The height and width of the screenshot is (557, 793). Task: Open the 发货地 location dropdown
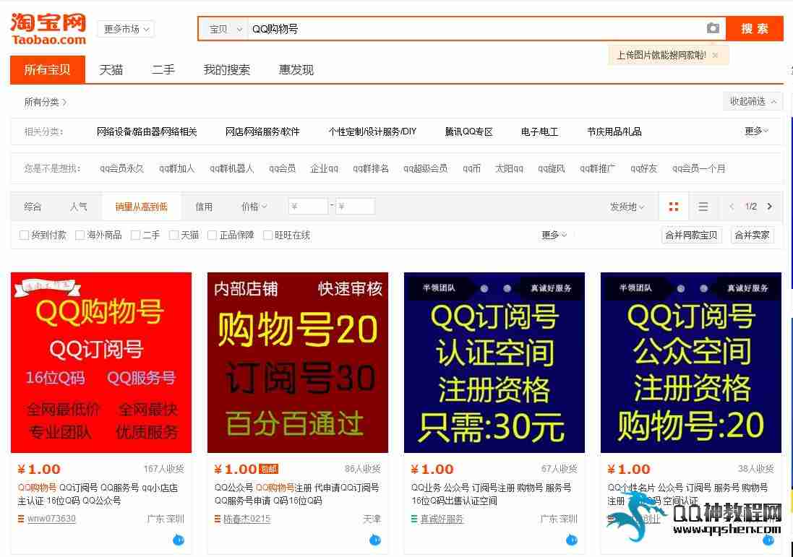(x=627, y=206)
